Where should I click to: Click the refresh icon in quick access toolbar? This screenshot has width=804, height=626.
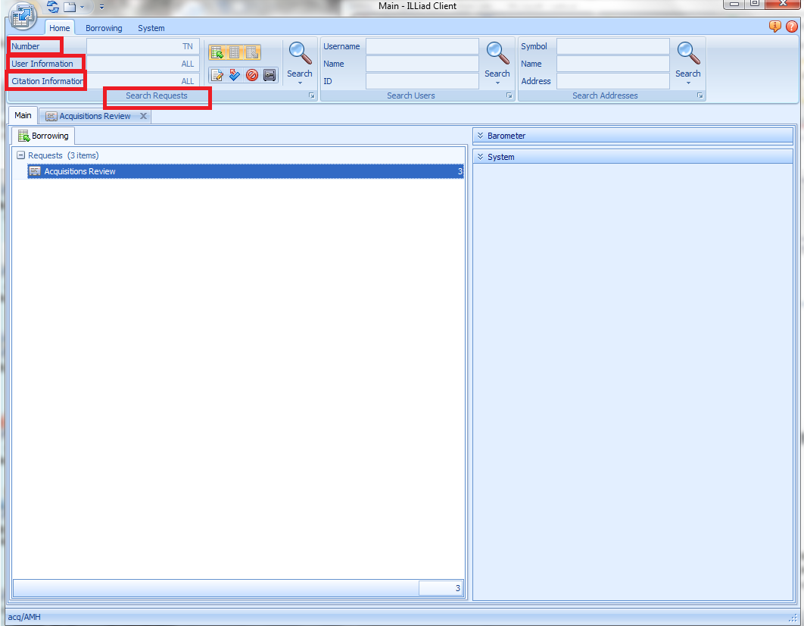pos(52,7)
